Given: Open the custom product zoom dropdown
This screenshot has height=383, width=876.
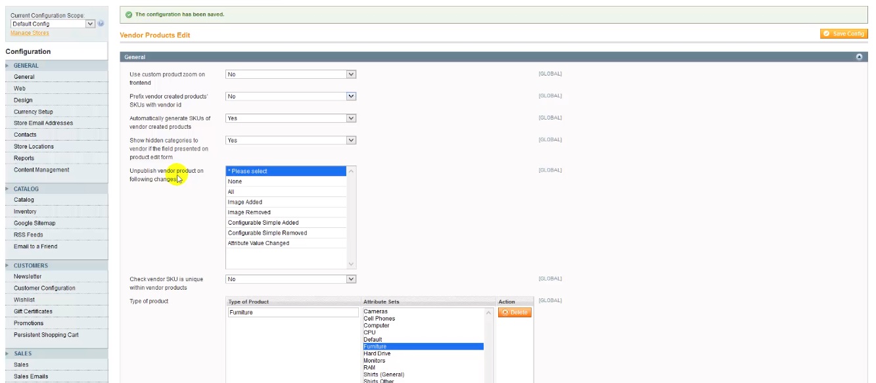Looking at the screenshot, I should tap(290, 74).
